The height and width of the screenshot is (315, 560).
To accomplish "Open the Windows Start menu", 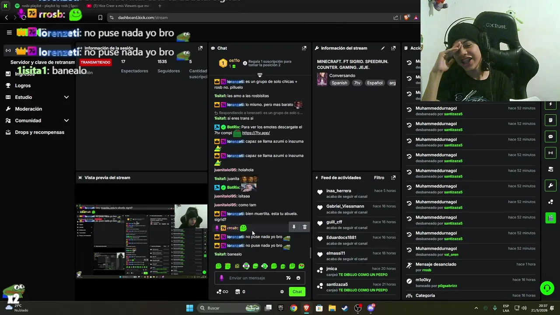I will 190,308.
